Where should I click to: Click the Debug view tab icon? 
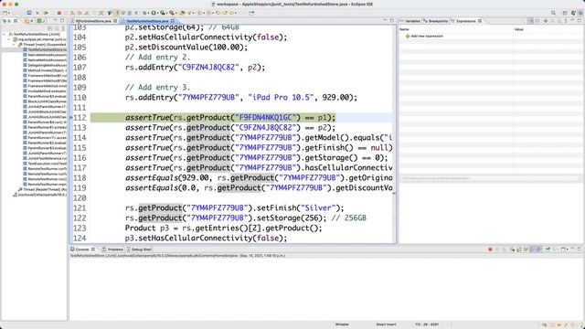pyautogui.click(x=5, y=21)
